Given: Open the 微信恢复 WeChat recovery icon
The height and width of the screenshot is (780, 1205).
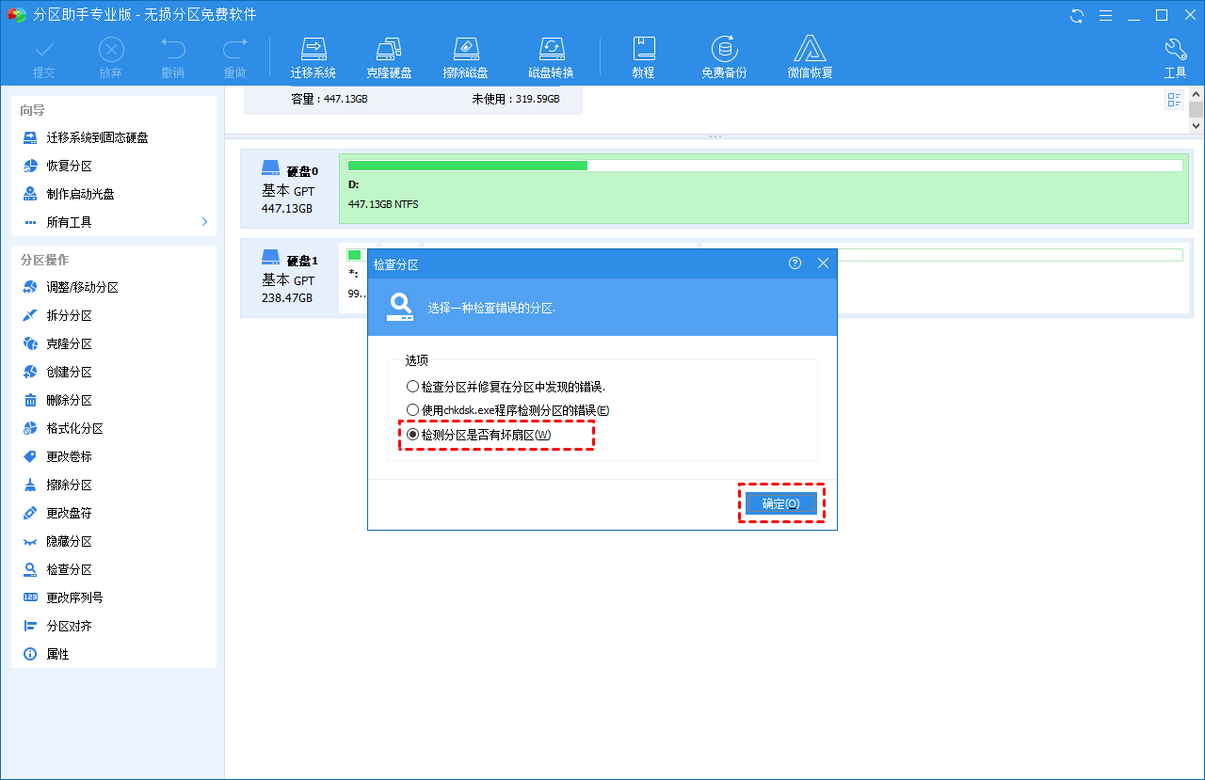Looking at the screenshot, I should (810, 58).
